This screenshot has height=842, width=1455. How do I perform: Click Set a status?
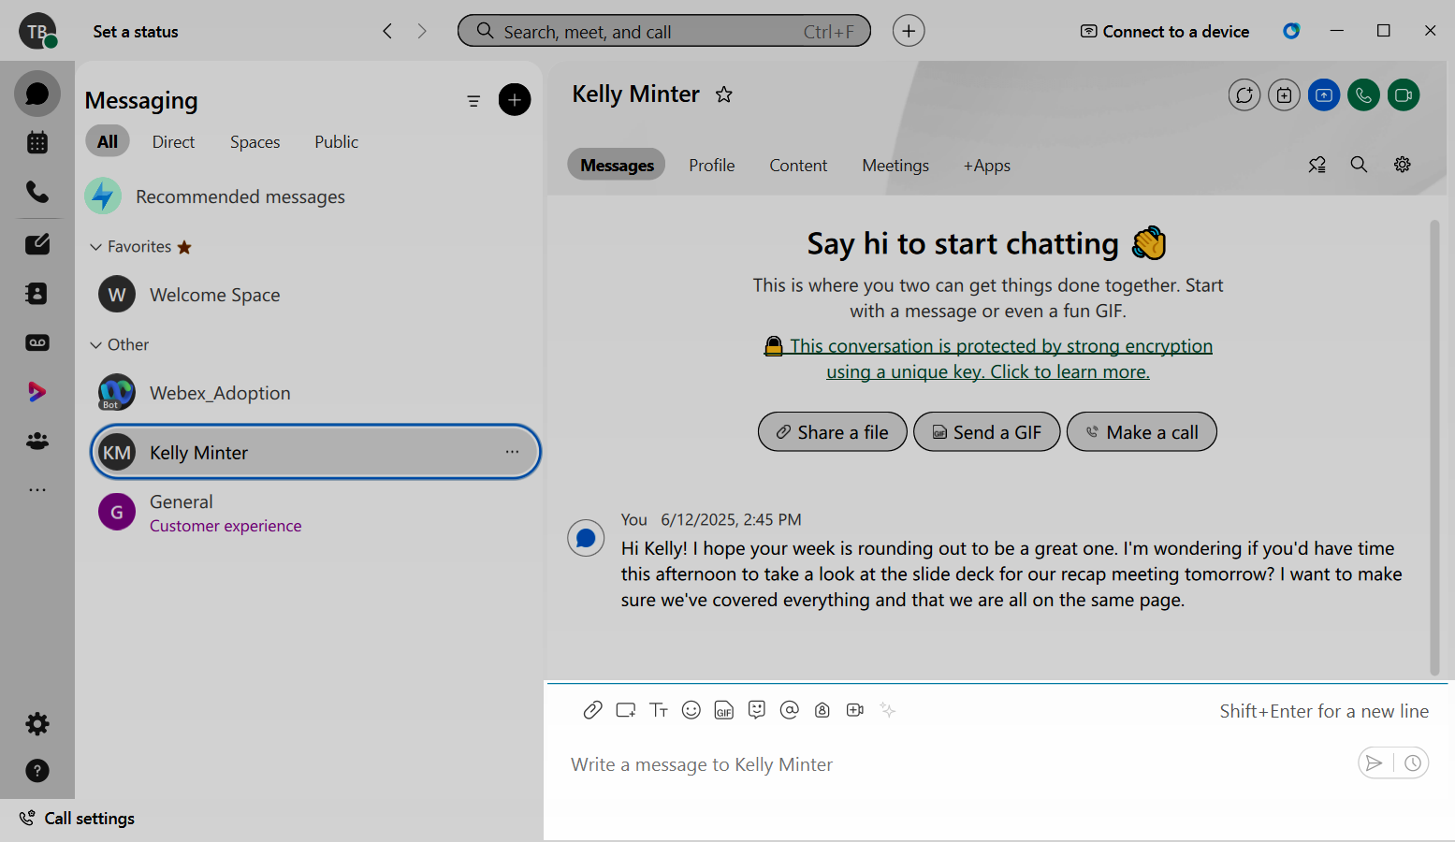[x=136, y=32]
